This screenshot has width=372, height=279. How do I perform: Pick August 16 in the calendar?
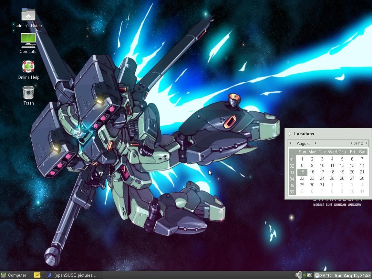point(312,172)
